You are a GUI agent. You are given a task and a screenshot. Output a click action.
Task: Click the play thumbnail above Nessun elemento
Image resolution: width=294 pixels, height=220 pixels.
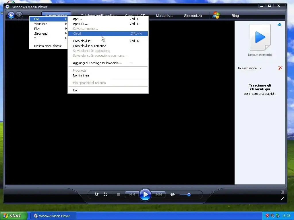point(260,37)
